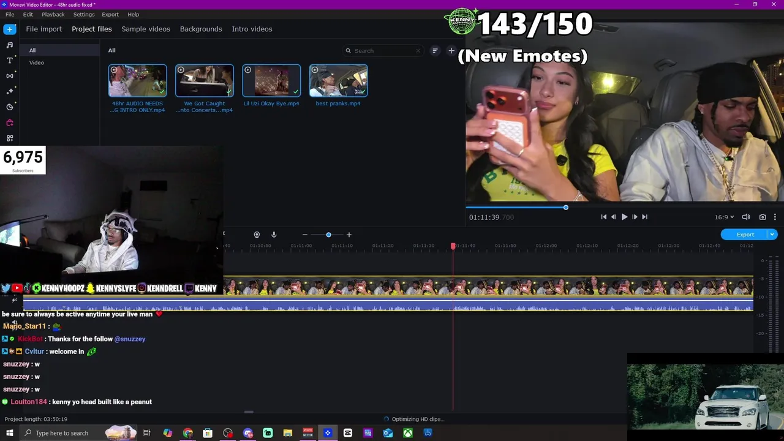This screenshot has width=784, height=441.
Task: Open Task View on the taskbar
Action: tap(147, 433)
